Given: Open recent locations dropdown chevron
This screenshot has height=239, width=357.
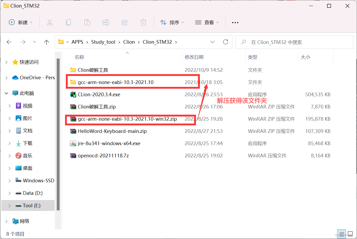Looking at the screenshot, I should [34, 42].
